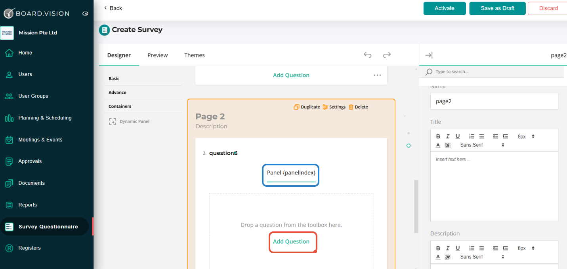Click the Undo arrow icon
This screenshot has height=269, width=567.
[368, 55]
